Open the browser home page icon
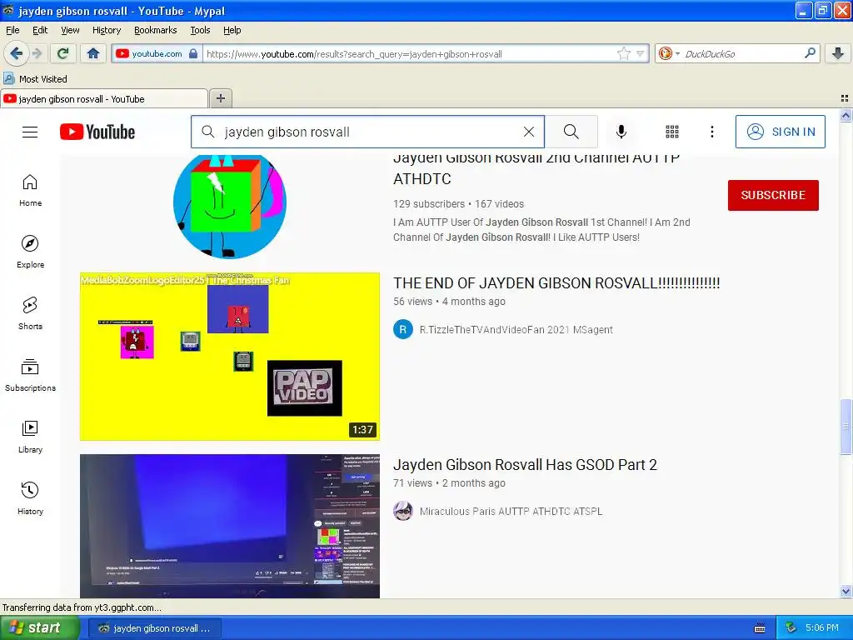853x640 pixels. (x=93, y=53)
